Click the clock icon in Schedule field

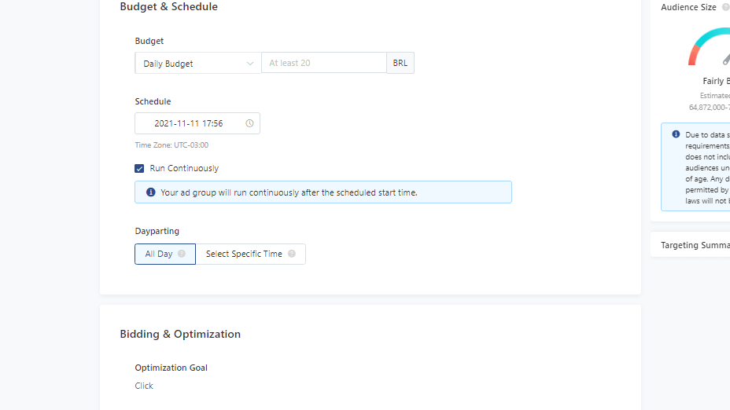(249, 123)
